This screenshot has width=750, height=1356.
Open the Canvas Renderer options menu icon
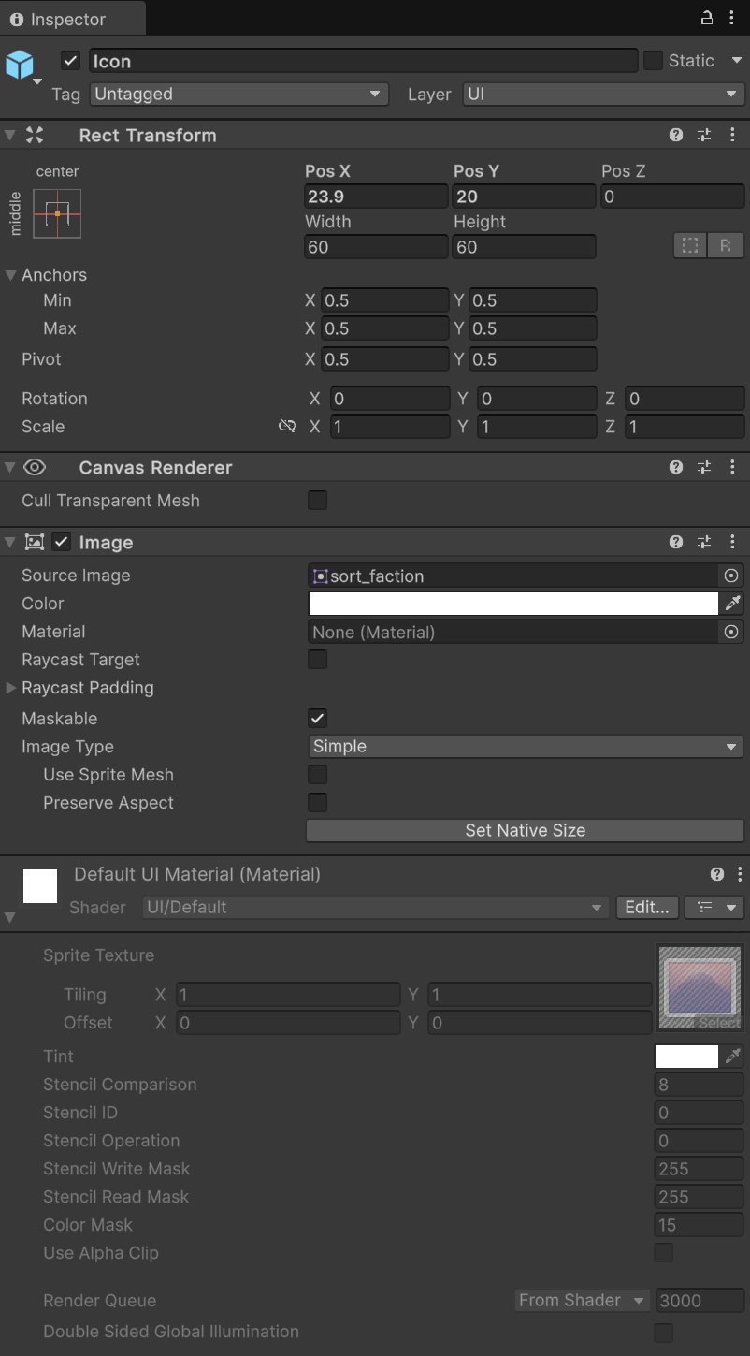click(732, 467)
